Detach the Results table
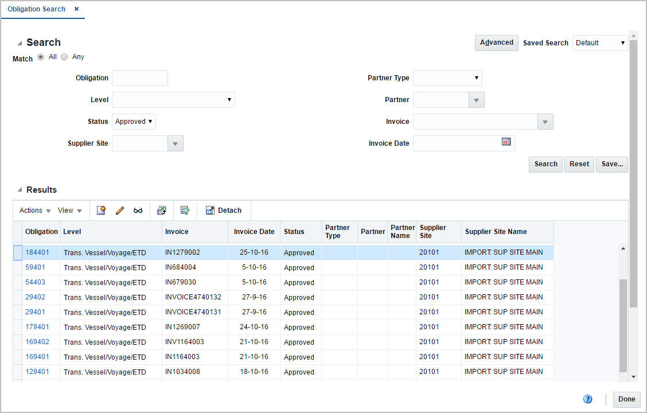The height and width of the screenshot is (413, 647). 224,210
